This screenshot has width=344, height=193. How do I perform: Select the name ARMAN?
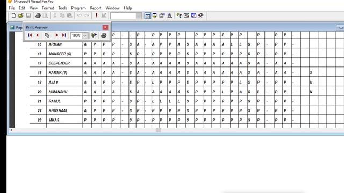[55, 44]
